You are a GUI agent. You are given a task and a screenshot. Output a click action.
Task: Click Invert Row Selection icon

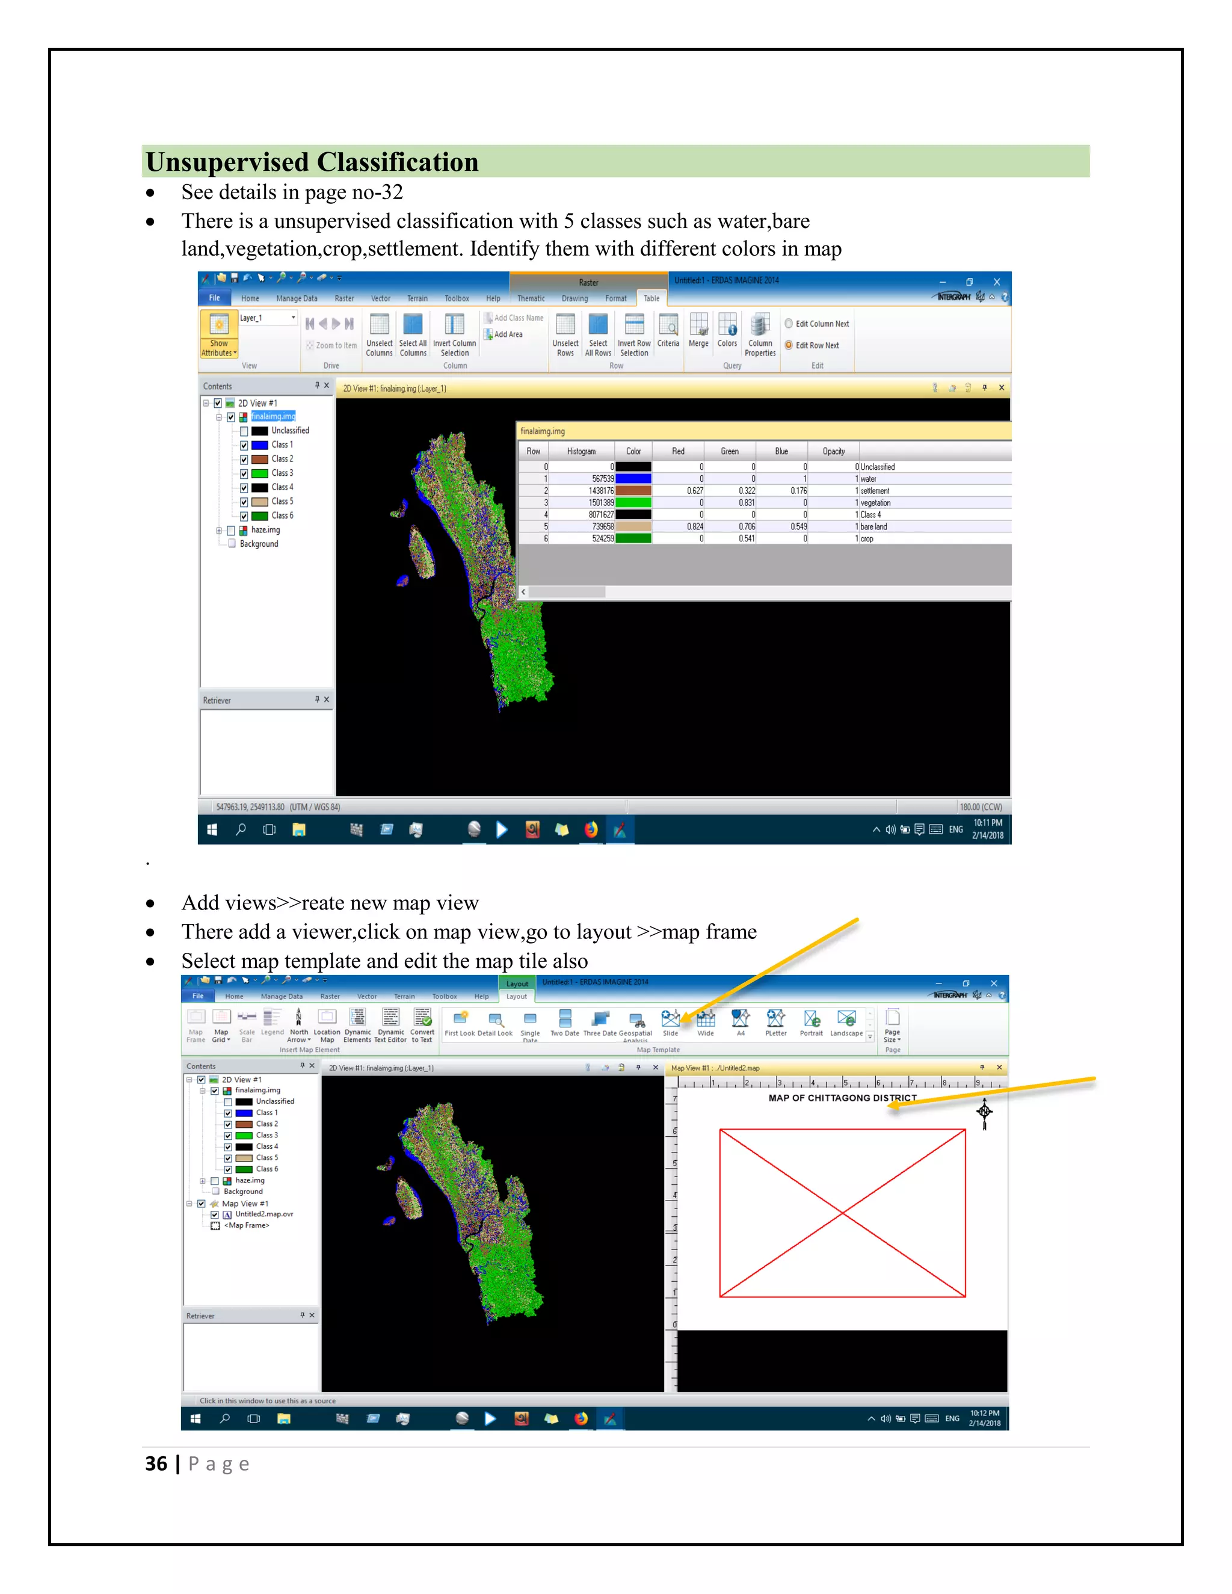633,325
